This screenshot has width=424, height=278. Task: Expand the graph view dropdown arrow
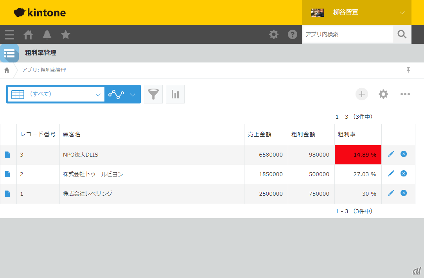point(133,94)
